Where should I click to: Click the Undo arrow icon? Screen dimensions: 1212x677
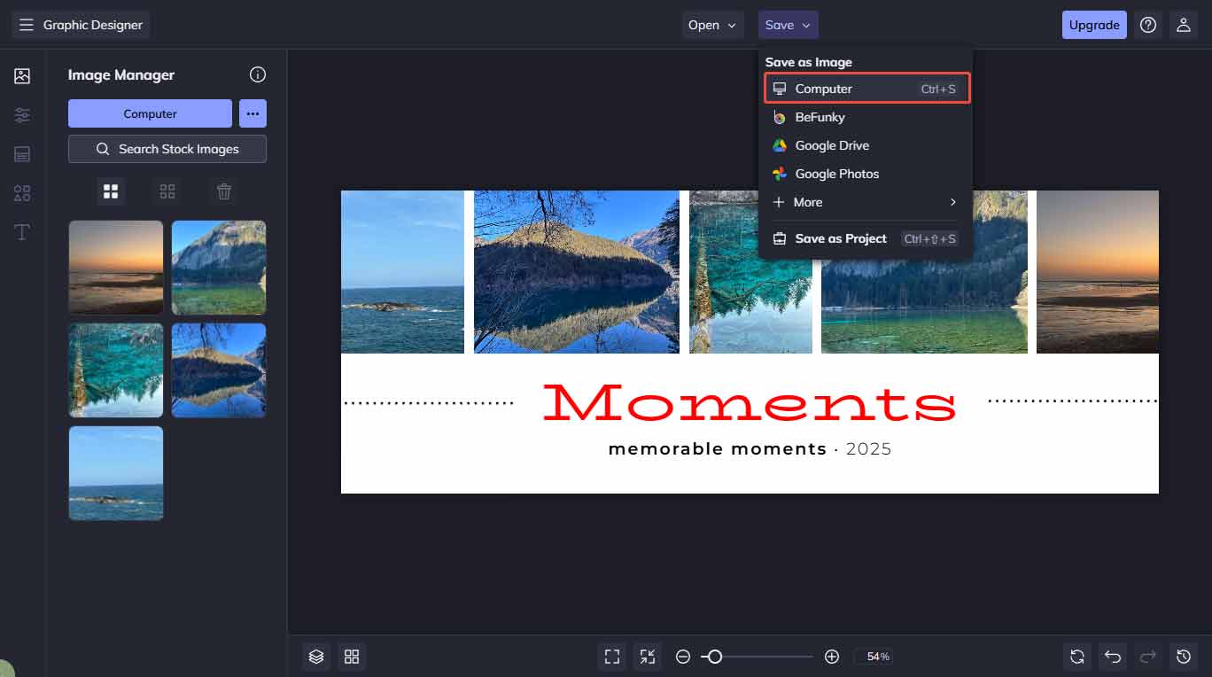[1113, 657]
